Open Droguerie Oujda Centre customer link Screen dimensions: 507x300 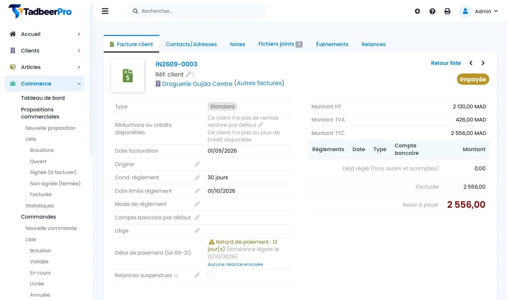(x=197, y=84)
